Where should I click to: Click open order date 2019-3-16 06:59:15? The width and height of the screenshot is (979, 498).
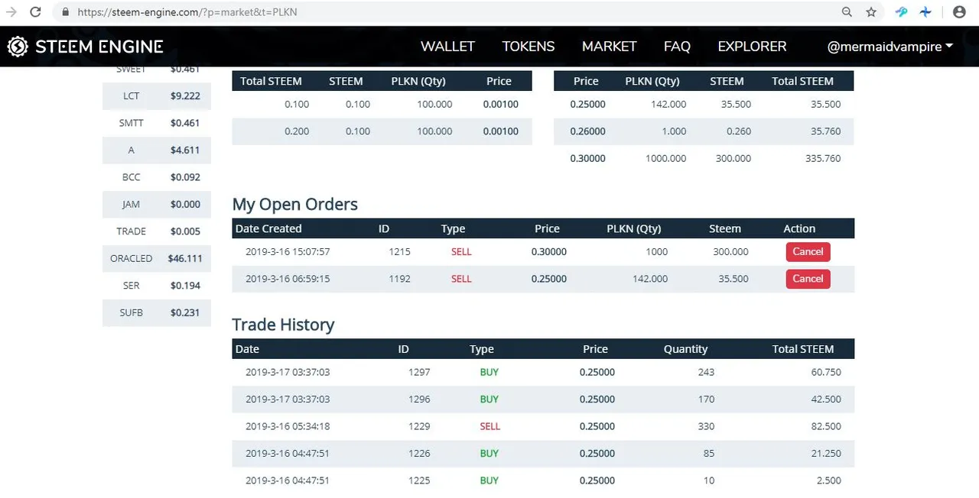coord(288,279)
